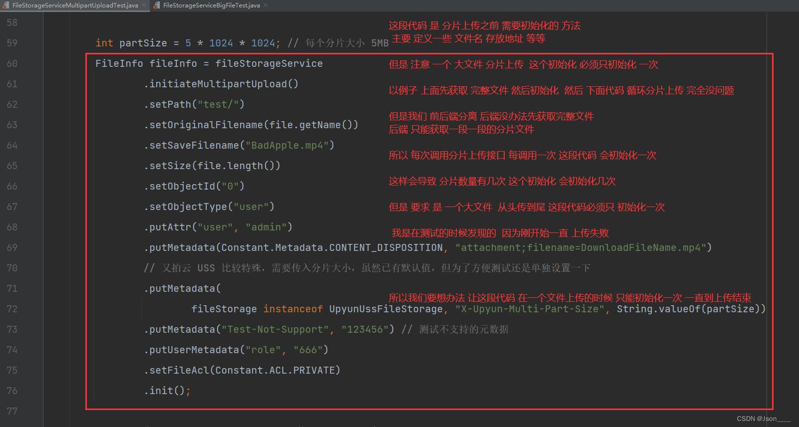This screenshot has width=799, height=427.
Task: Click the .putAttr("user", "admin") call
Action: click(x=218, y=227)
